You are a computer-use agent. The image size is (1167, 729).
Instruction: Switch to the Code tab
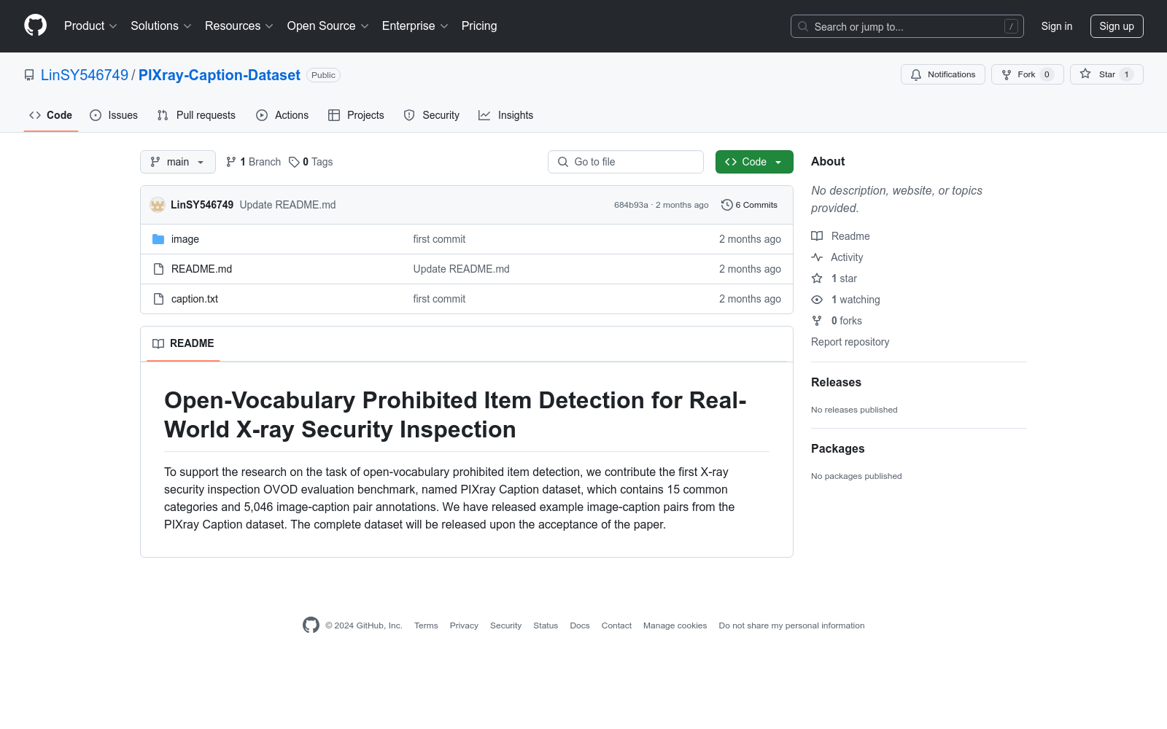[51, 115]
